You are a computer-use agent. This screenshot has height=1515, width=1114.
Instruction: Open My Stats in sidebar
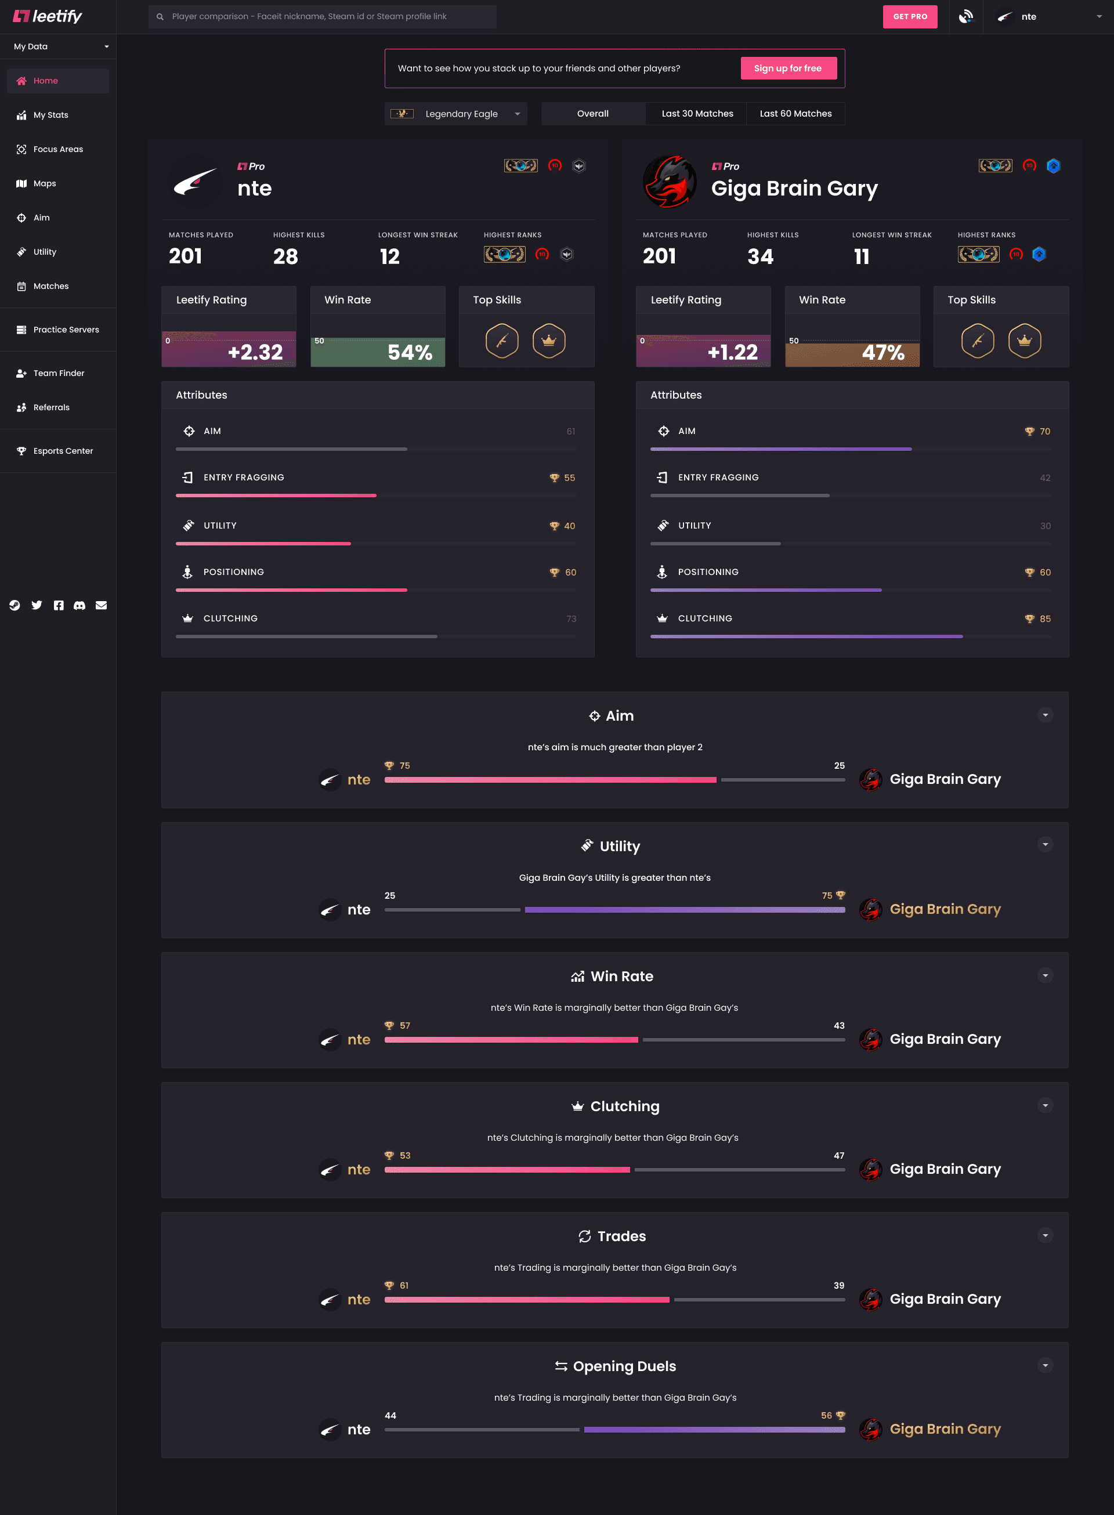point(58,115)
